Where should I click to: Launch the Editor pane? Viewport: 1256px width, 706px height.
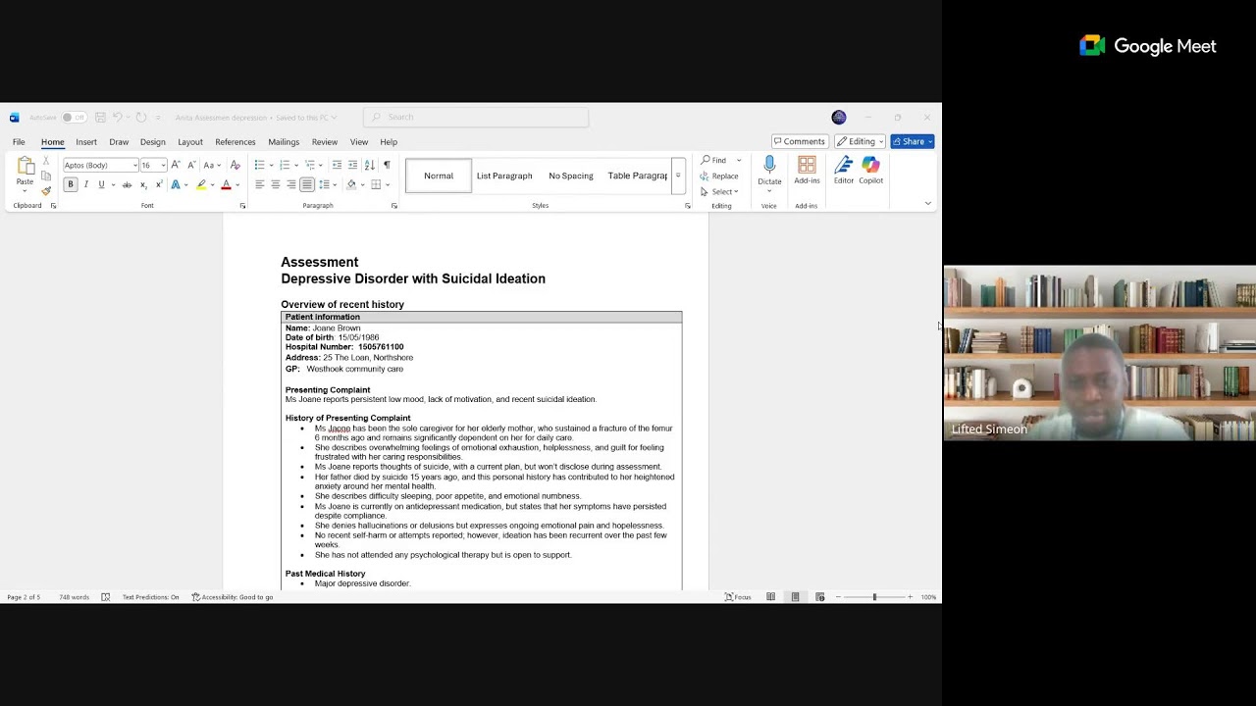844,170
